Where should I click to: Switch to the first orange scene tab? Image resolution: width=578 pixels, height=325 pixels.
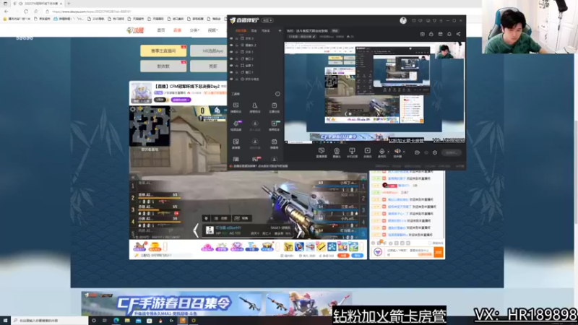click(241, 31)
